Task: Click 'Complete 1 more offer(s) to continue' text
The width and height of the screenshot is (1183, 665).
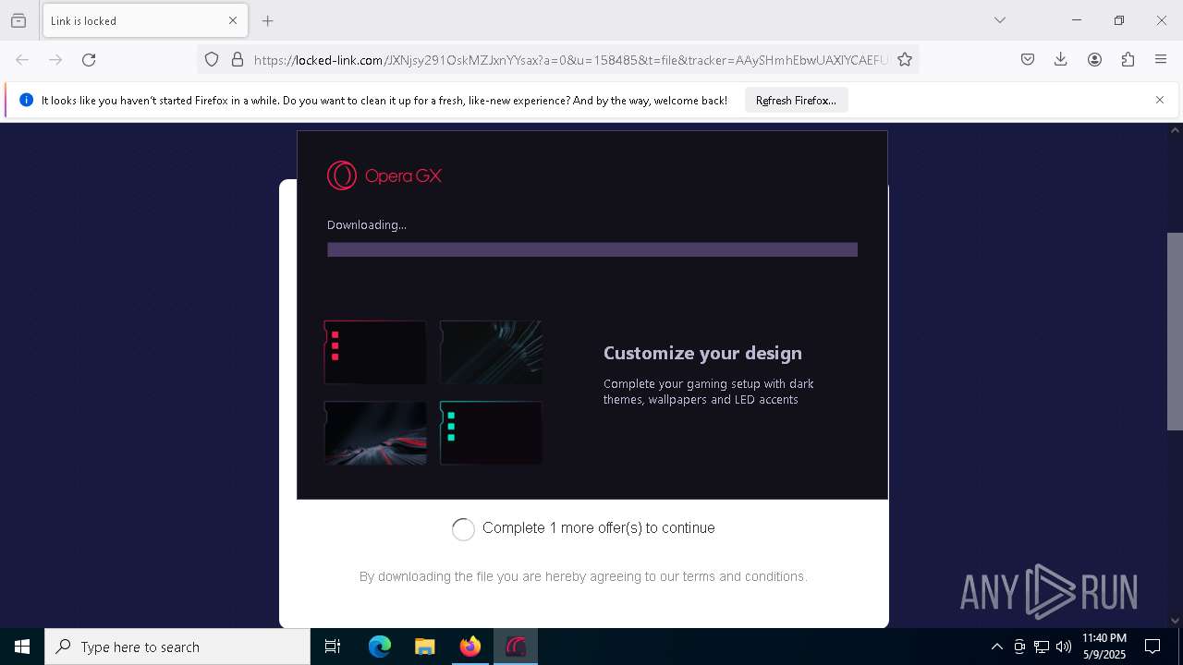Action: coord(598,528)
